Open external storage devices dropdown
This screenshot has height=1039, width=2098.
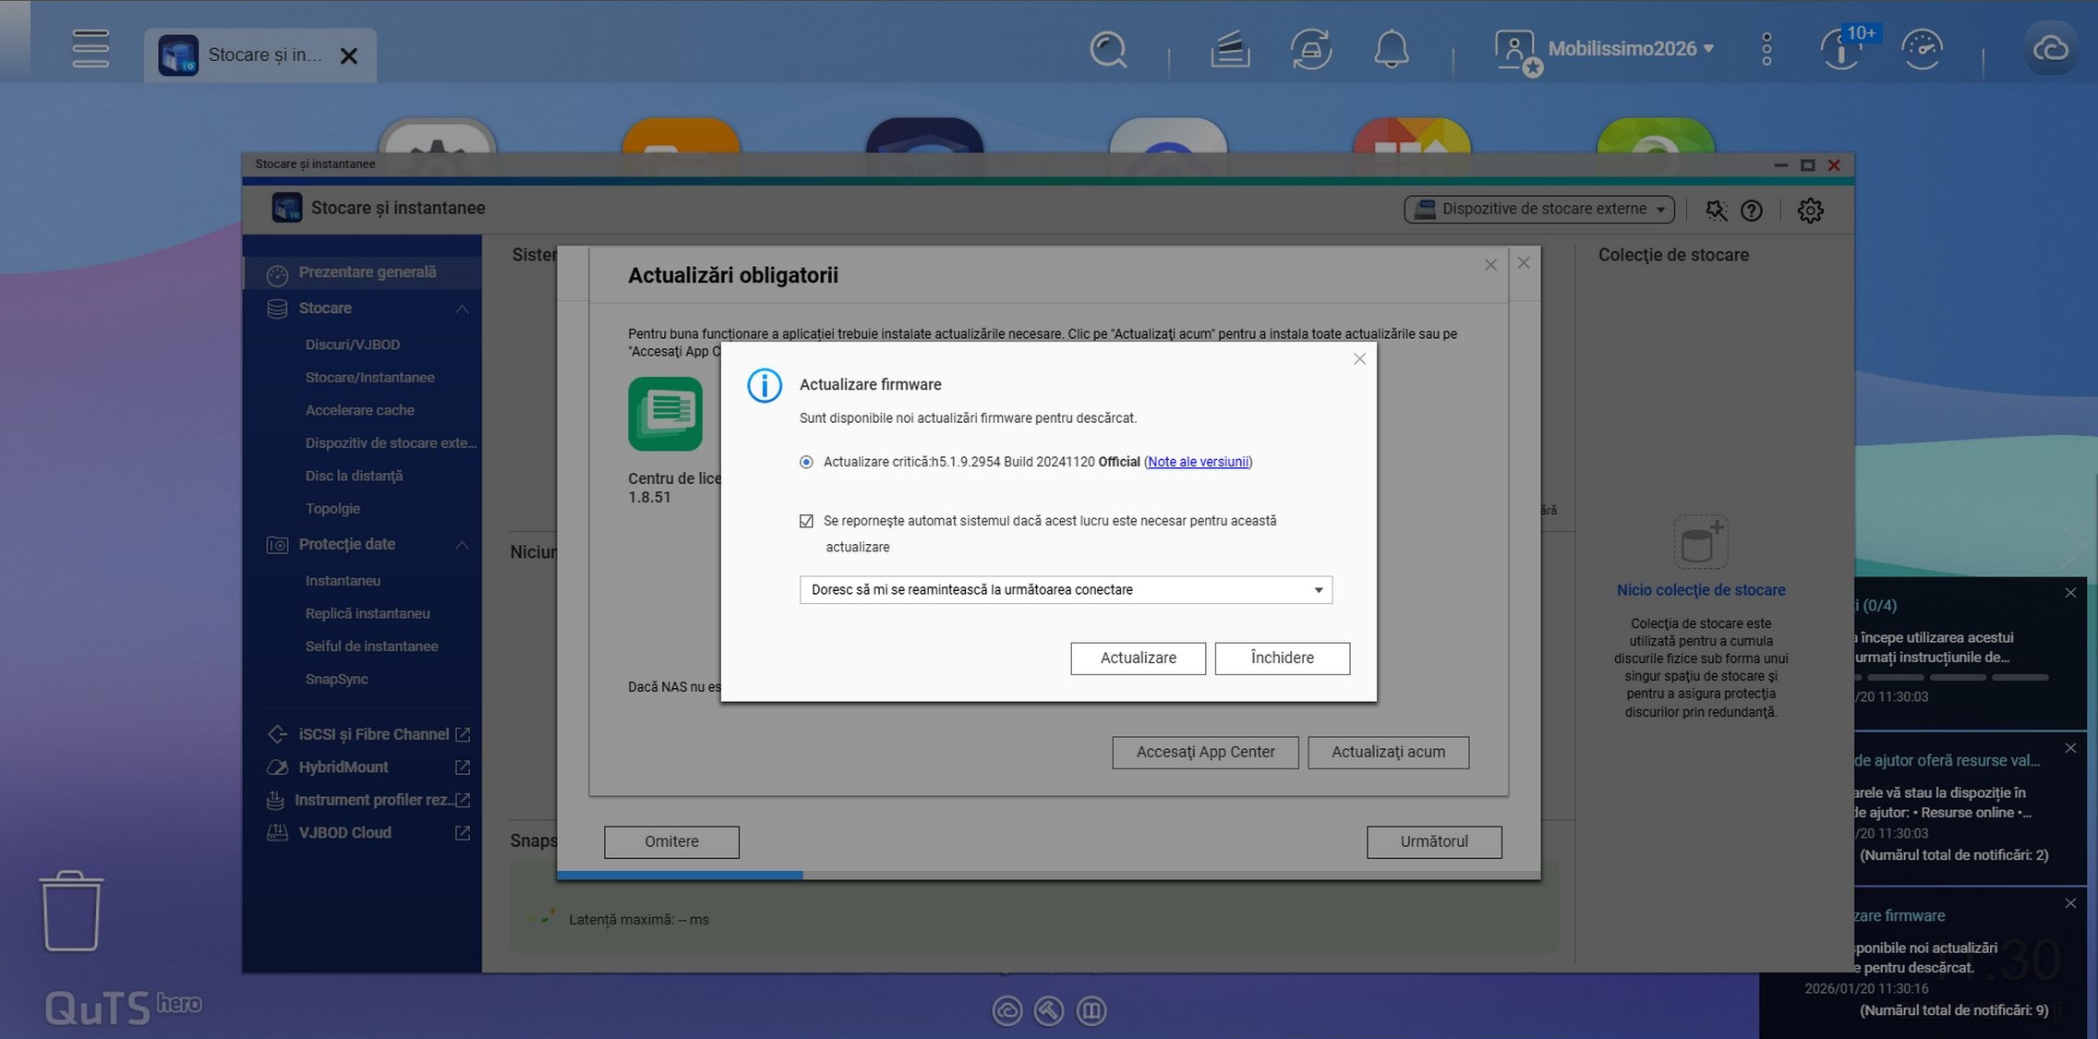pyautogui.click(x=1539, y=209)
